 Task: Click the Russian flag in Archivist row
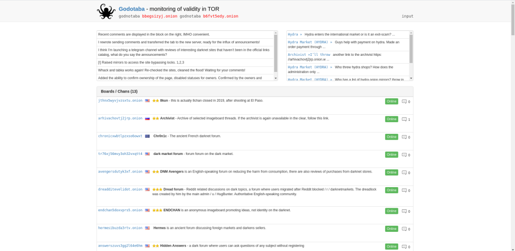pos(147,119)
